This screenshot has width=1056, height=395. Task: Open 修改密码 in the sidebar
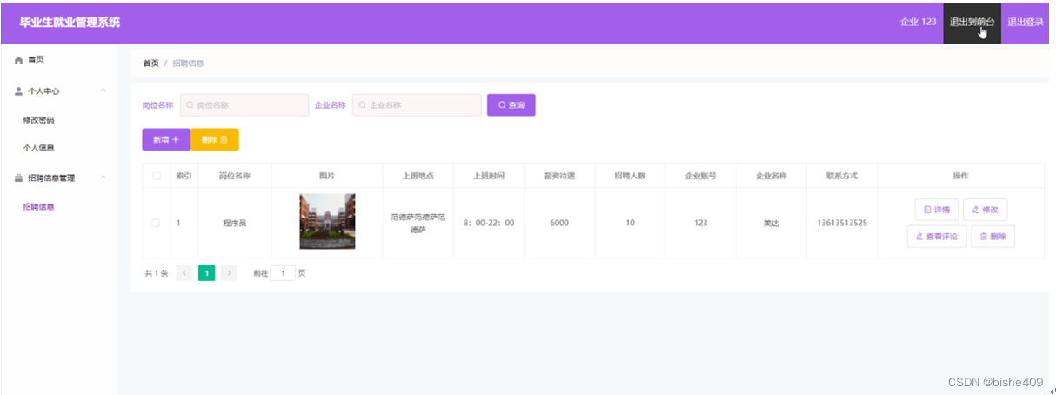39,120
